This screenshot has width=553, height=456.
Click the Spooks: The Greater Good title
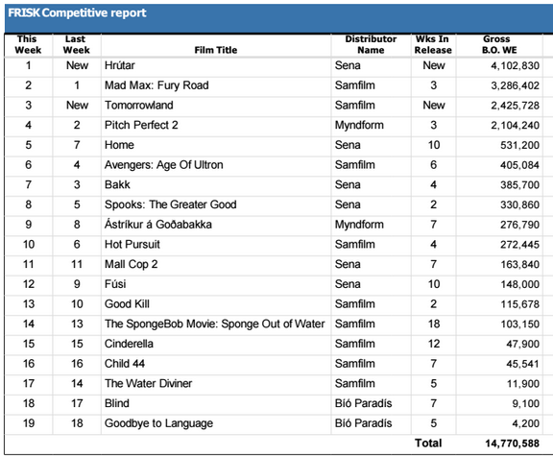(x=170, y=204)
